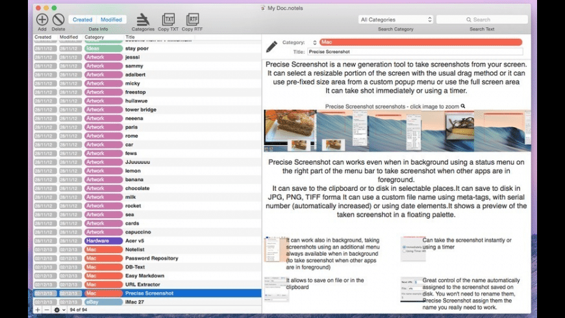The height and width of the screenshot is (318, 565).
Task: Click the plus icon below the notes list
Action: [x=37, y=310]
